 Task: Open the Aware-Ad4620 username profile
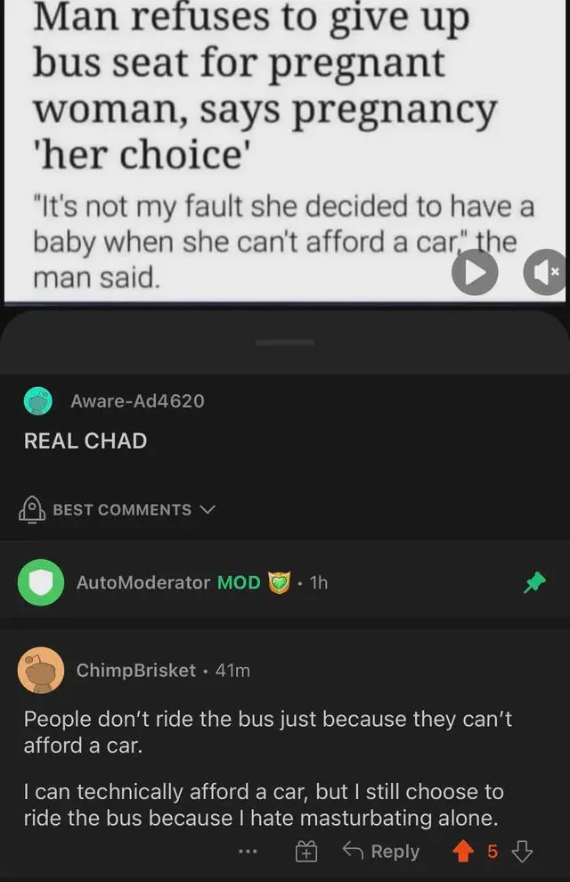tap(137, 401)
